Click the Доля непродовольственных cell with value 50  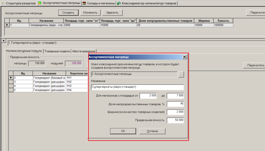pyautogui.click(x=165, y=25)
